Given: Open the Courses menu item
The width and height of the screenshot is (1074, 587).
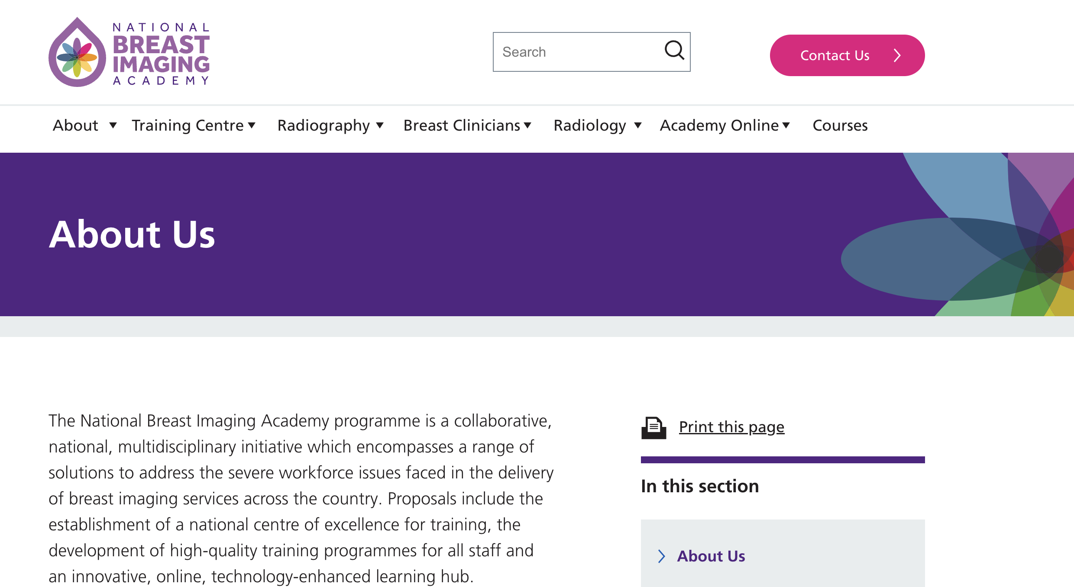Looking at the screenshot, I should [x=840, y=125].
